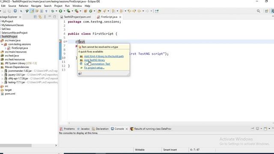Viewport: 274px width, 154px height.
Task: Click the second yellow back-navigation arrow
Action: (134, 11)
